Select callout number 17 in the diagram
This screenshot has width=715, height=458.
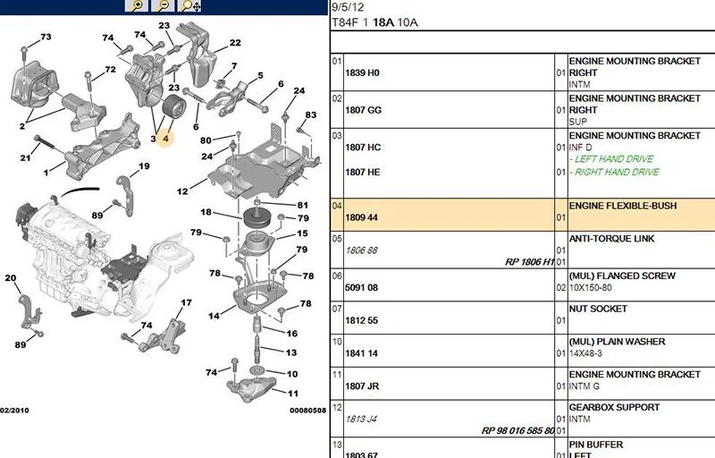186,302
